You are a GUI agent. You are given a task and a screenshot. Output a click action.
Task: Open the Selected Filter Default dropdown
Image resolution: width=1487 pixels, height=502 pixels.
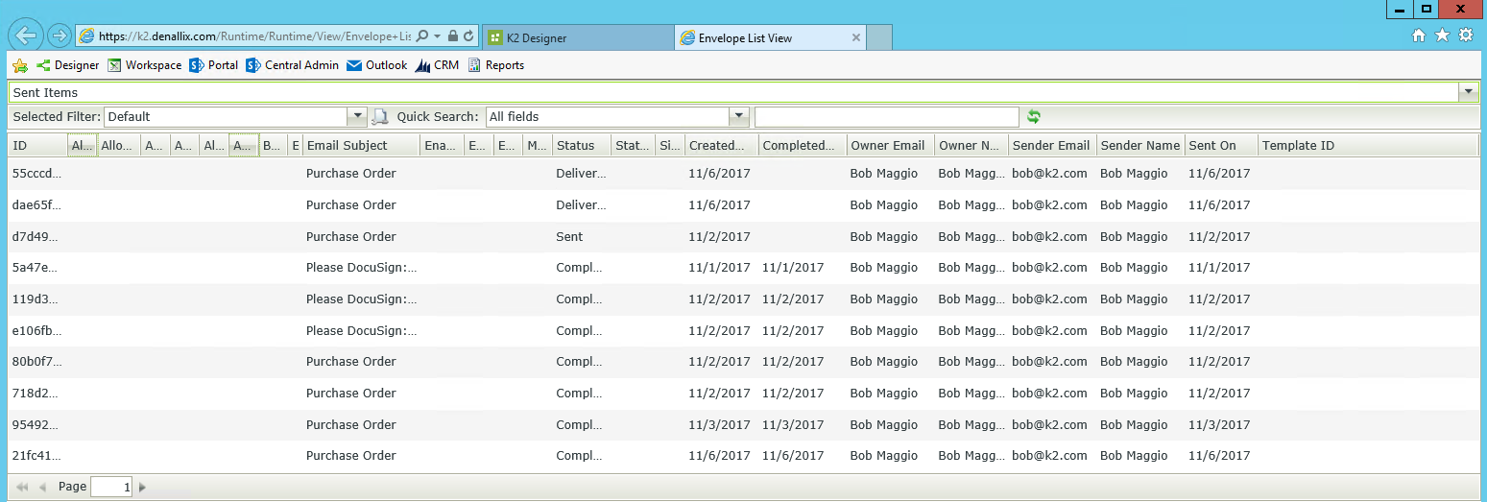click(358, 116)
